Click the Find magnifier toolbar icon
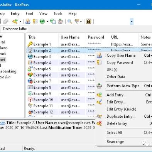 pyautogui.click(x=70, y=21)
